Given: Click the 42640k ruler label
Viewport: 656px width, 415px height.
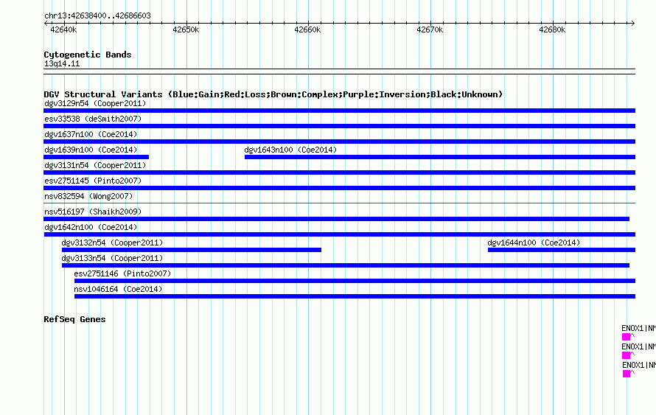Looking at the screenshot, I should [x=63, y=29].
